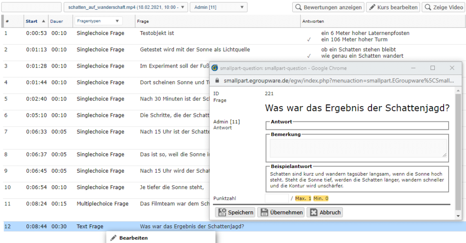Click the Kurs bearbeiten pencil button
466x243 pixels.
(x=392, y=7)
